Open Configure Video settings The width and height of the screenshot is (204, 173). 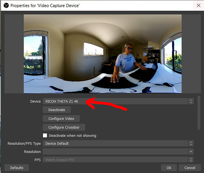pyautogui.click(x=61, y=119)
